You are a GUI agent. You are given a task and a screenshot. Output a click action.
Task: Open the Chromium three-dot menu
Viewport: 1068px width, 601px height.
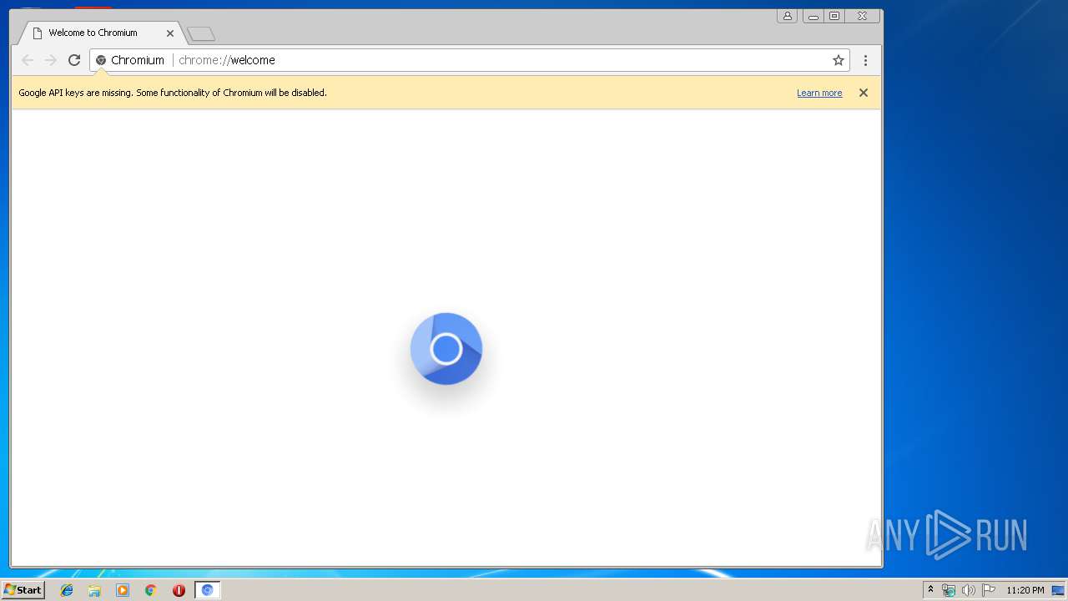click(865, 60)
